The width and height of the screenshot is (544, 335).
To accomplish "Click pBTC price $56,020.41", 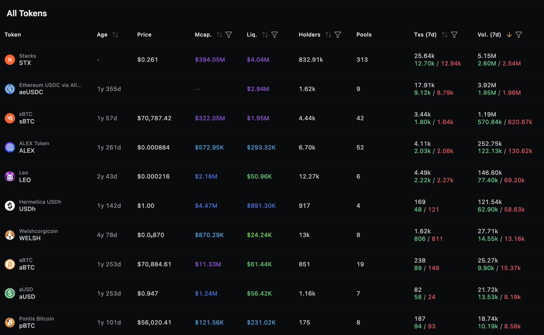I will pyautogui.click(x=154, y=322).
